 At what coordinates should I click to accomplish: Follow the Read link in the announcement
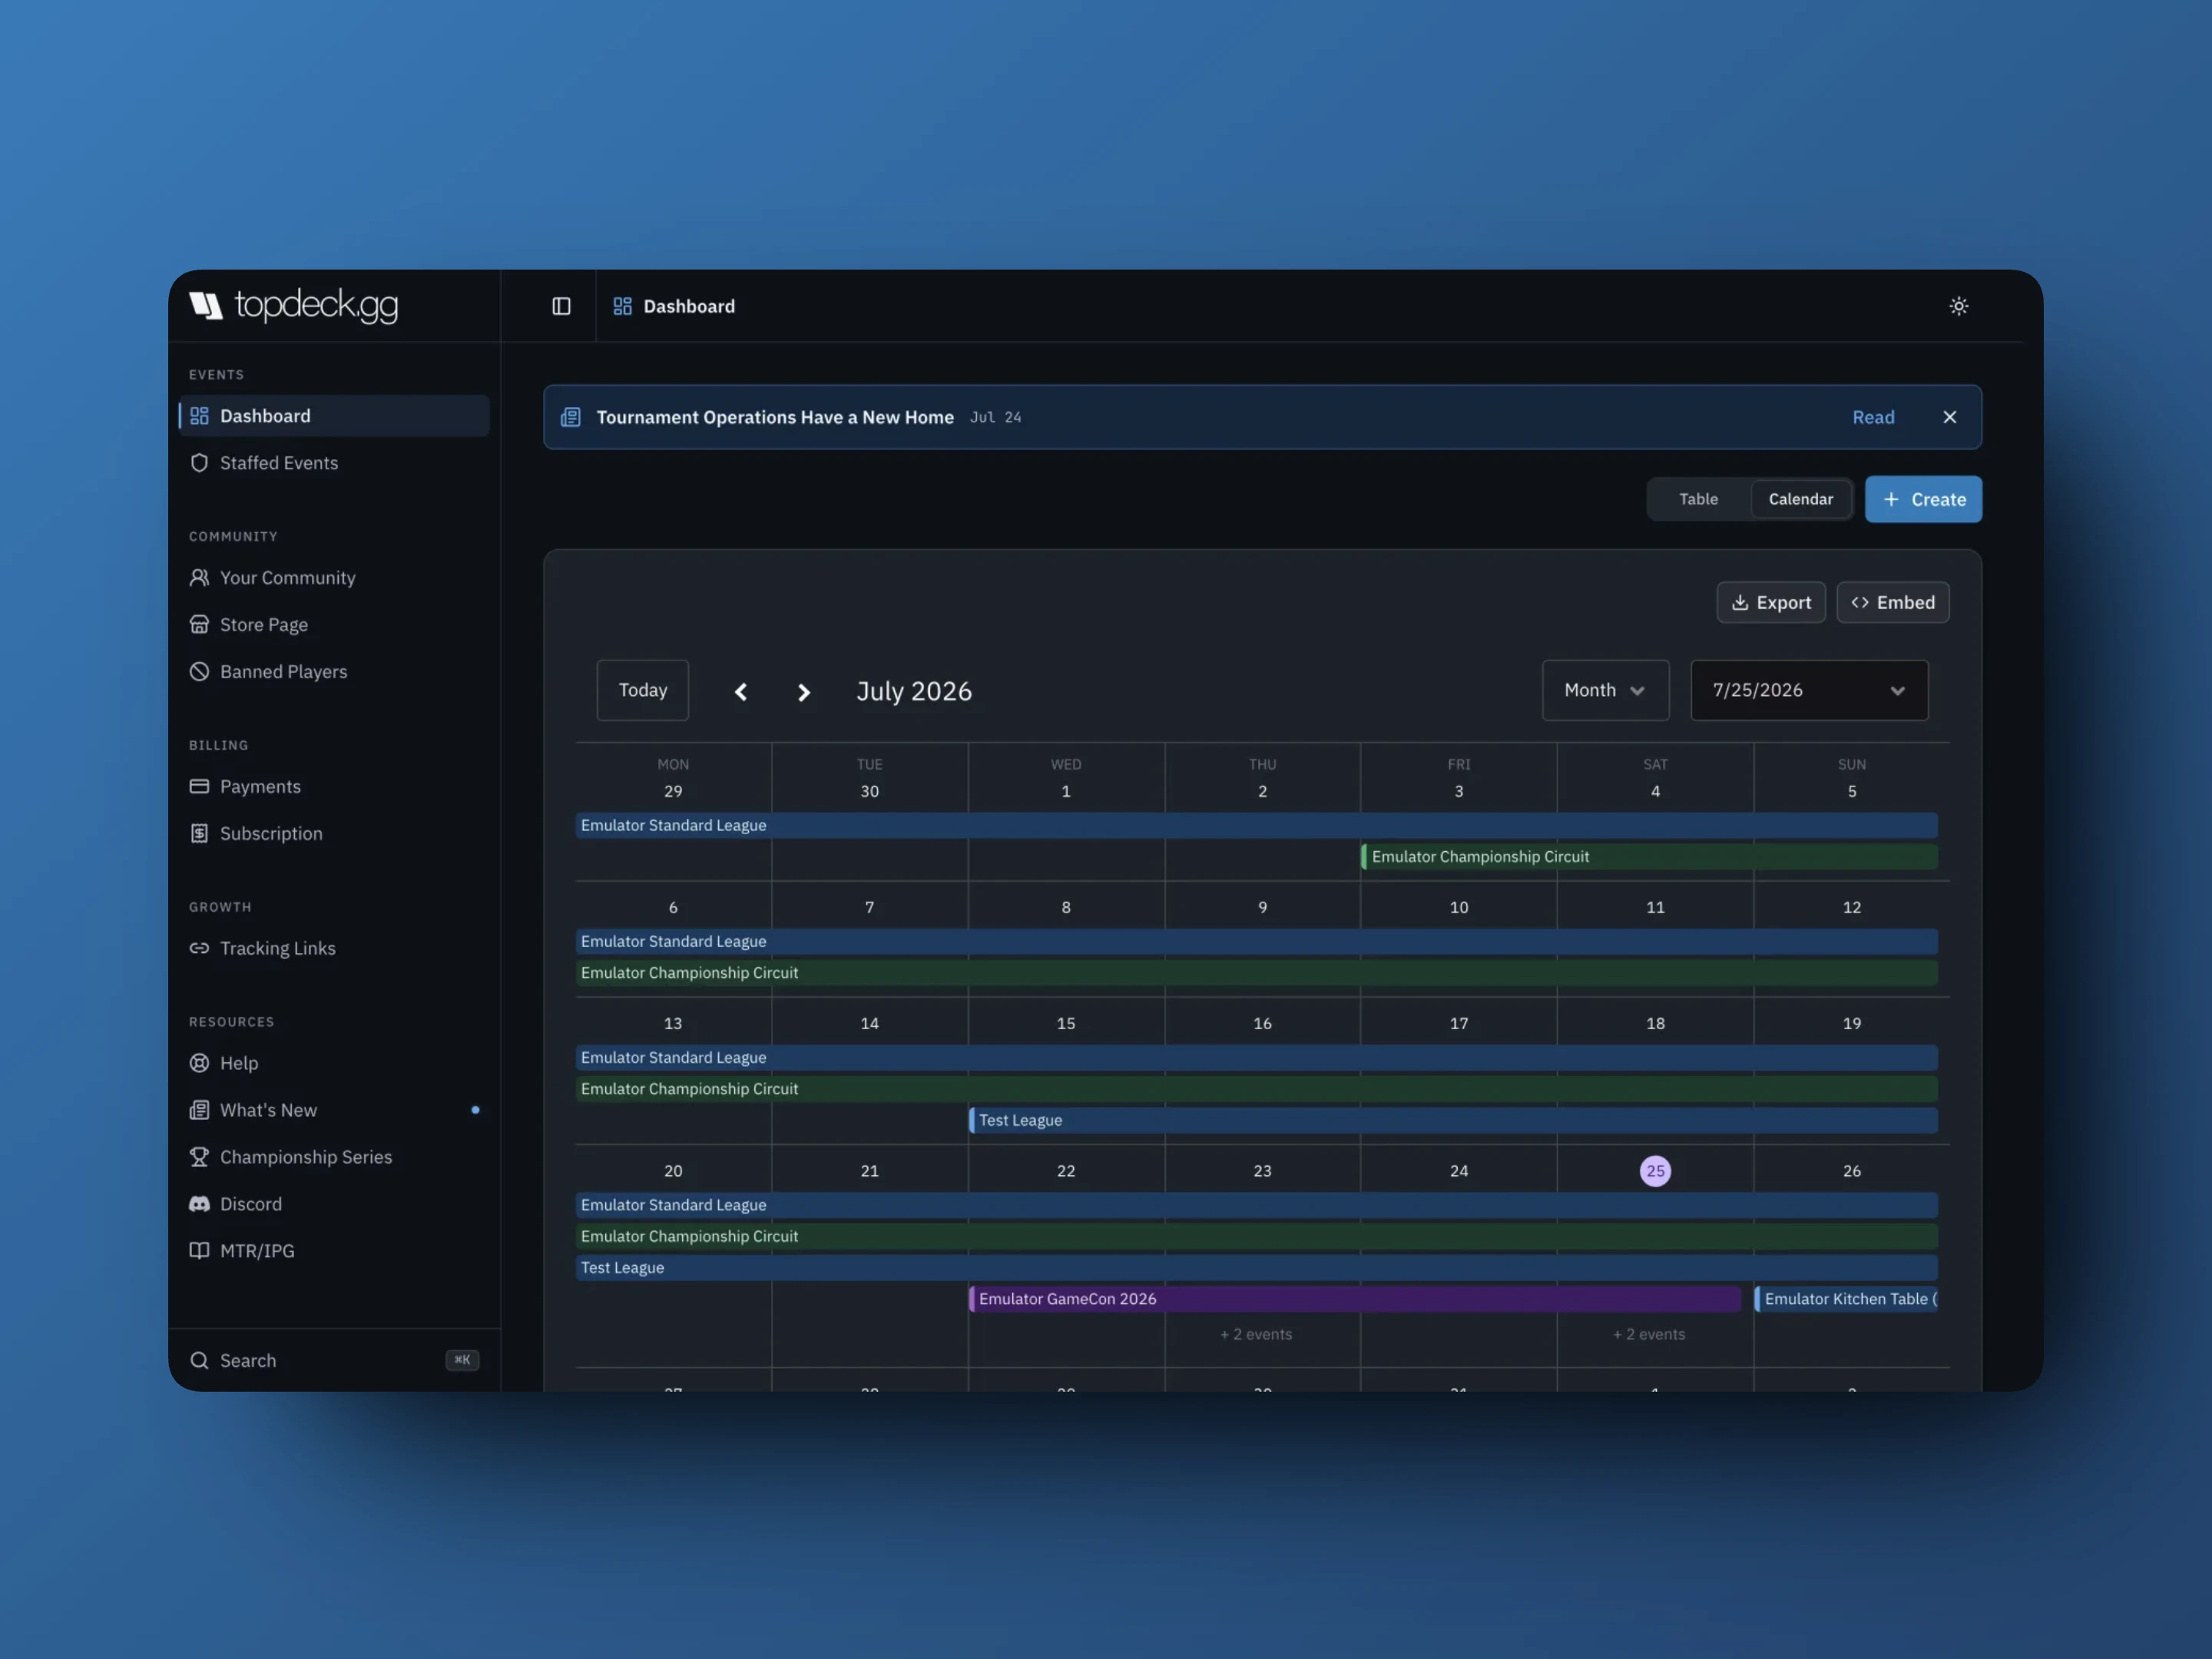pos(1873,417)
